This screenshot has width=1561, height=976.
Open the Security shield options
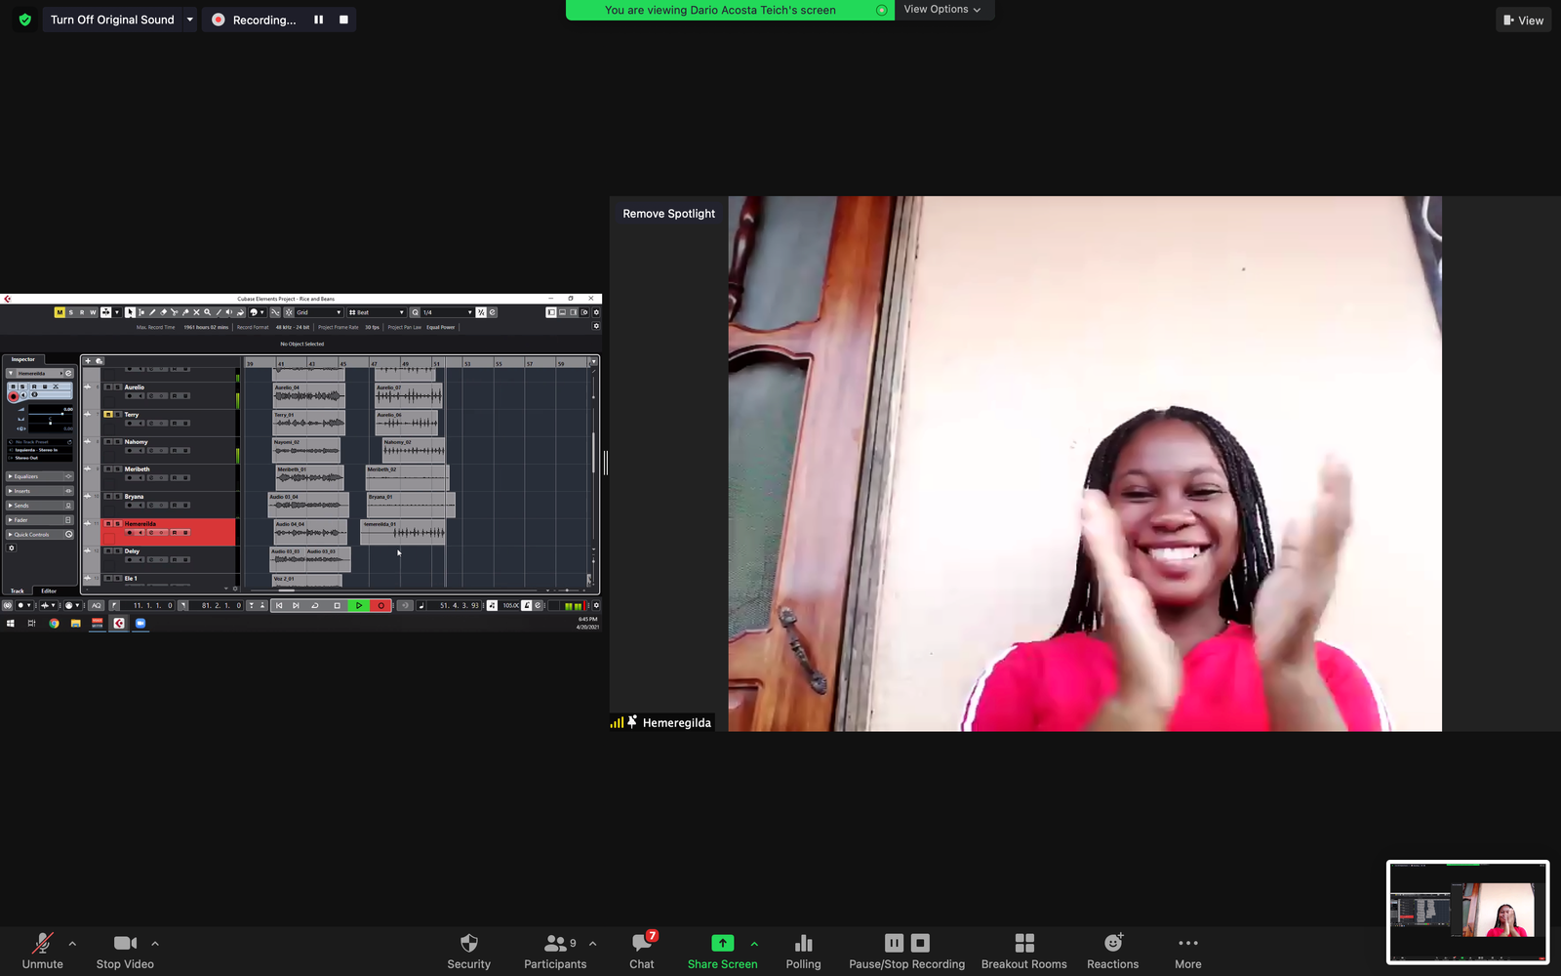468,951
